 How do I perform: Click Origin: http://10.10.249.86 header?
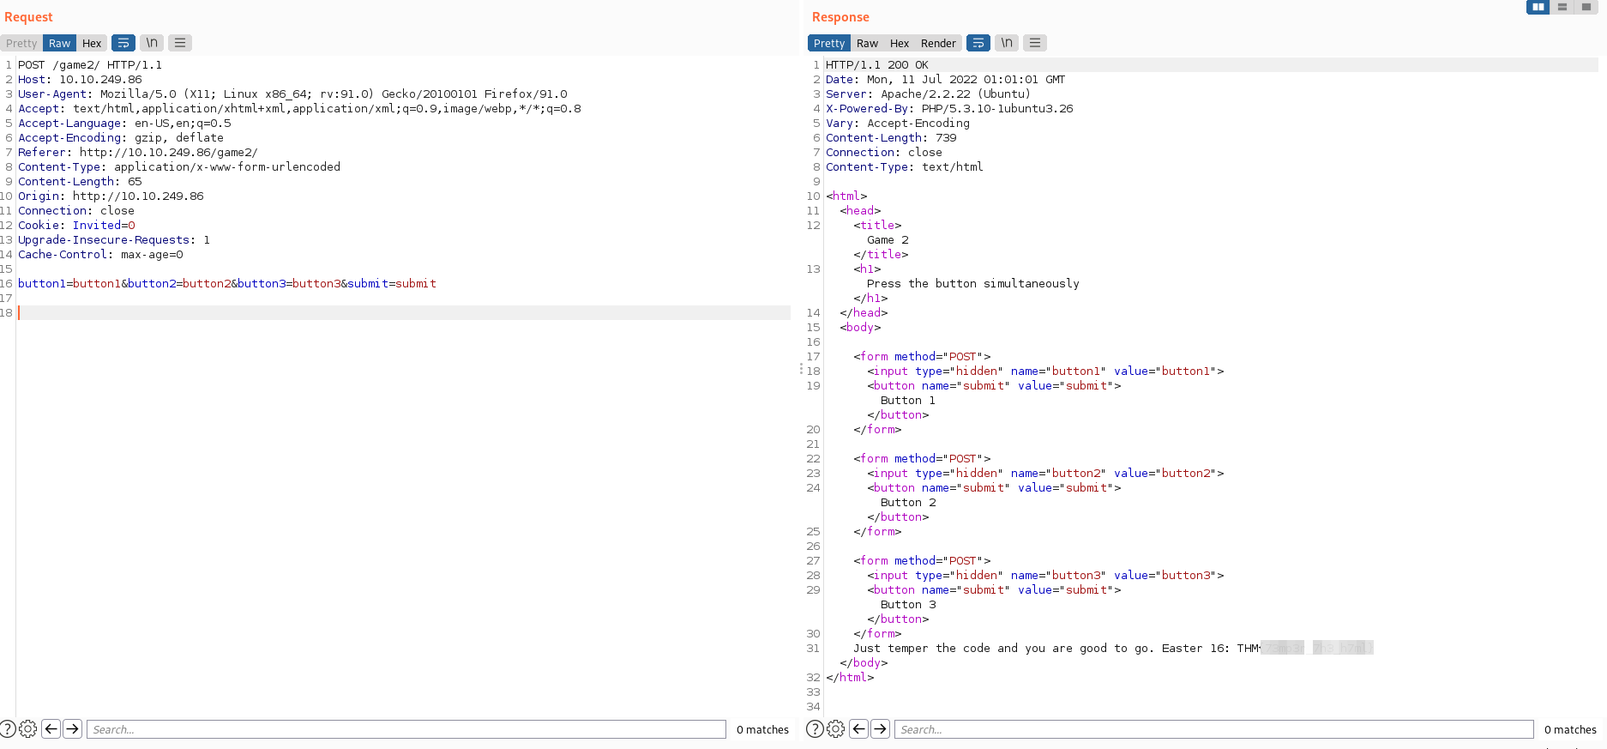click(111, 196)
